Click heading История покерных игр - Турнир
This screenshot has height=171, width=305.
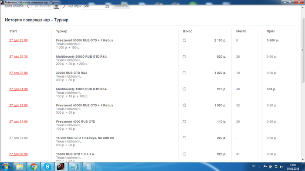click(x=37, y=20)
